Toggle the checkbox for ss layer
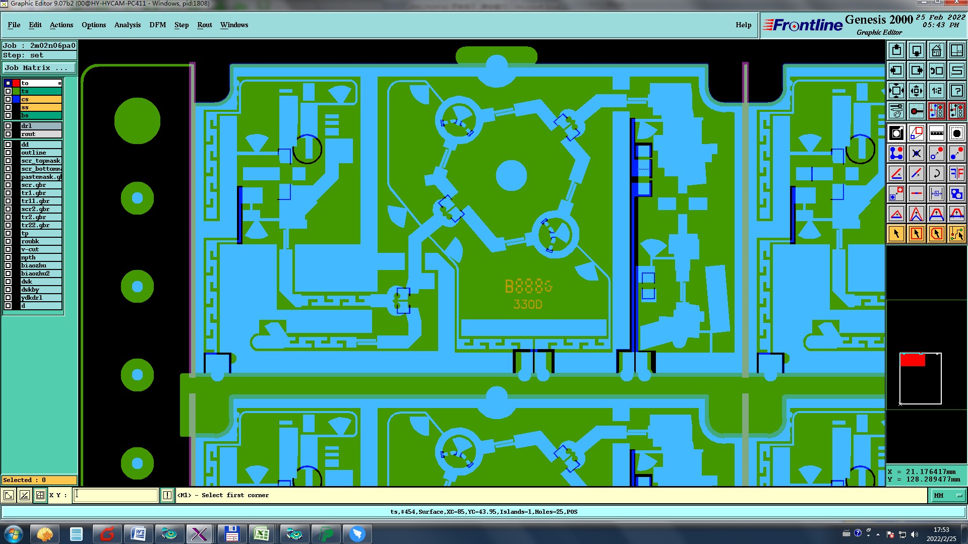 coord(8,107)
